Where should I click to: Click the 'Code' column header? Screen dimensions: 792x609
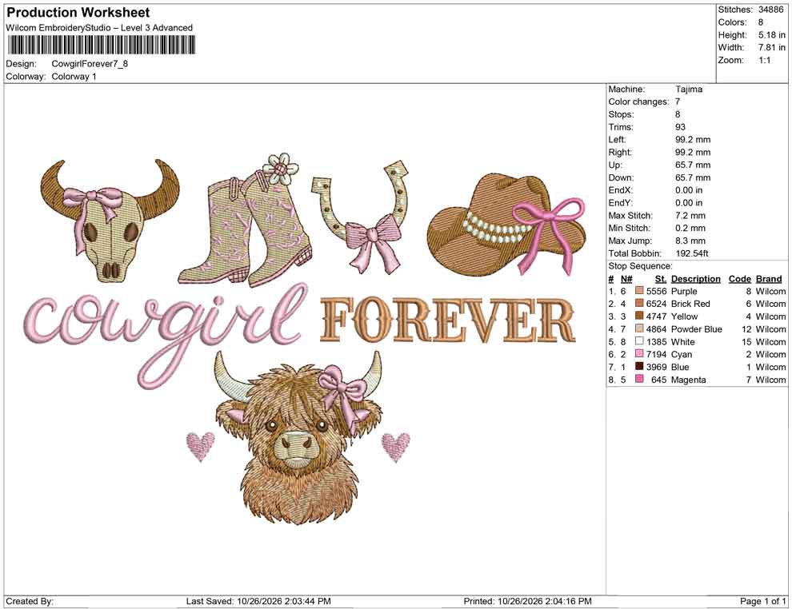point(739,278)
